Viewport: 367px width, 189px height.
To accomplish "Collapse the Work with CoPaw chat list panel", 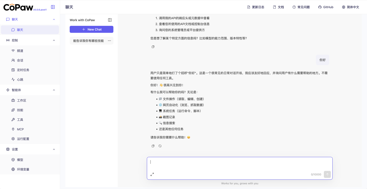I will click(110, 20).
